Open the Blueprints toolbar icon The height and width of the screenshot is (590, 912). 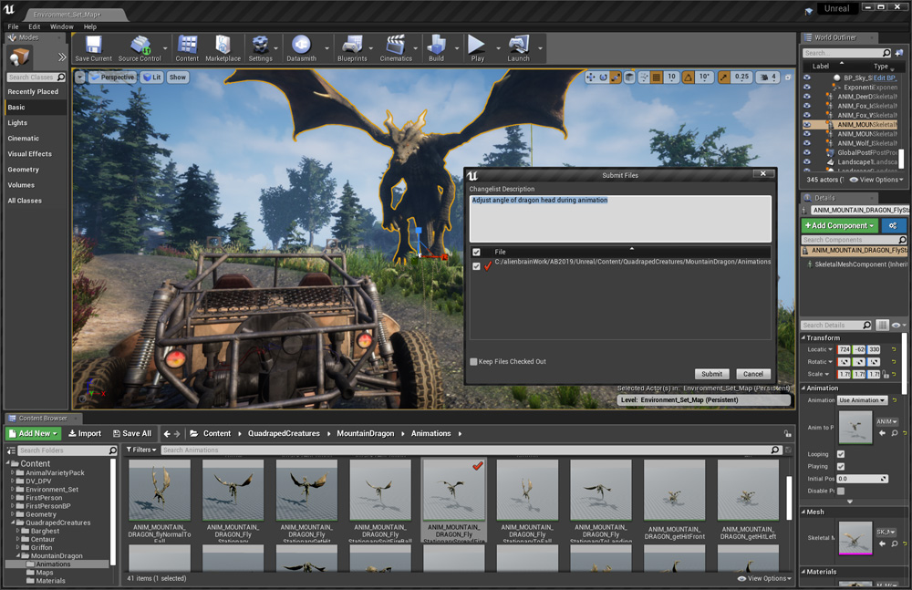coord(352,48)
